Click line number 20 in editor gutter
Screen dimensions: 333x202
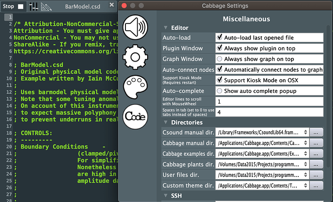tap(9, 147)
